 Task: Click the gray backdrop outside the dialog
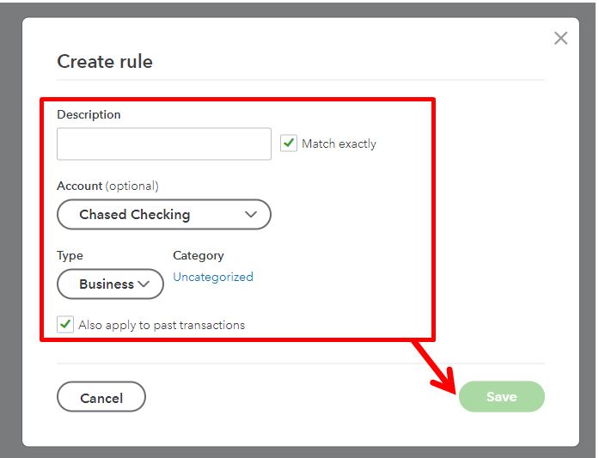10,229
